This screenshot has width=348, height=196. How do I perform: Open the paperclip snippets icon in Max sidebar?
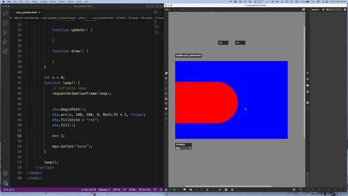166,104
